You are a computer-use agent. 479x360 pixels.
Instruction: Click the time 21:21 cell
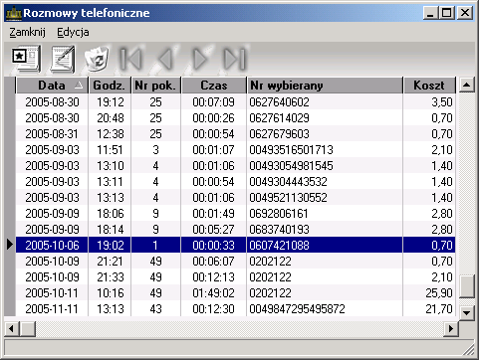click(x=110, y=261)
